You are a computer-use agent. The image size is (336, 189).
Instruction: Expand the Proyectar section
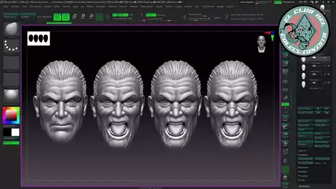coord(303,176)
